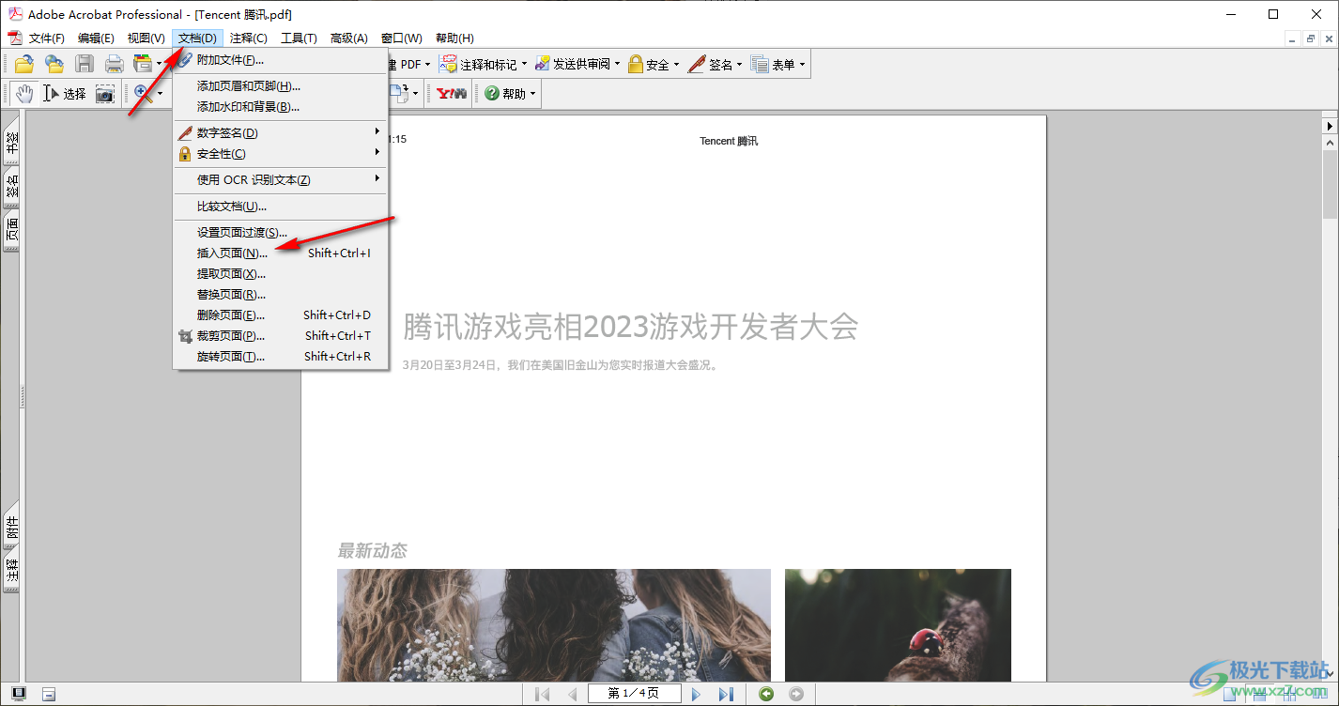Click the Acrobat document icon in menu bar

click(15, 38)
